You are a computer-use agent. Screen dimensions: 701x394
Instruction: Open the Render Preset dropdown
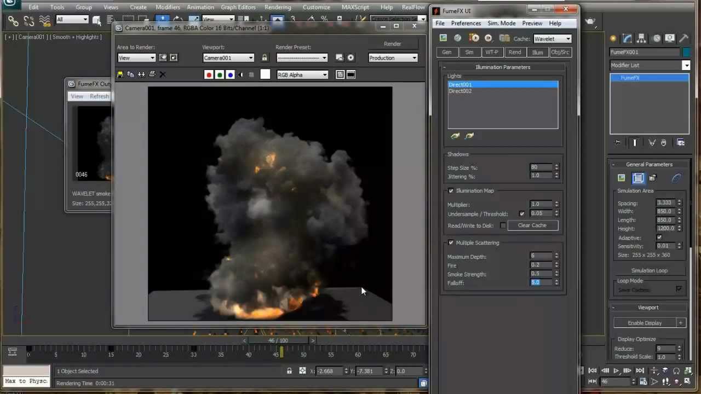coord(302,57)
